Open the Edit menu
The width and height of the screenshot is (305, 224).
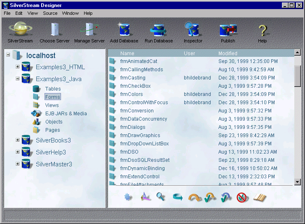point(19,13)
